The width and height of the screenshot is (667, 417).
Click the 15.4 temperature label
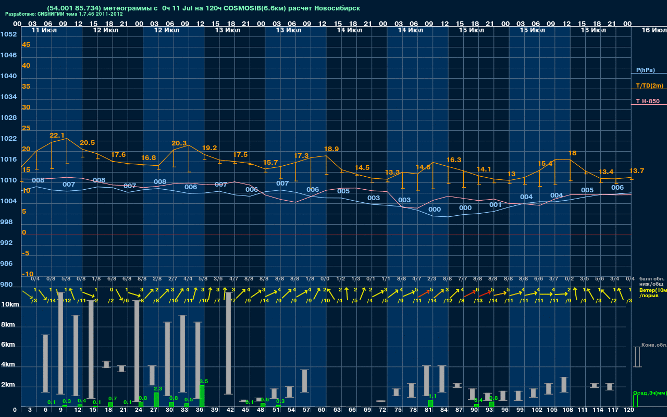click(x=545, y=164)
